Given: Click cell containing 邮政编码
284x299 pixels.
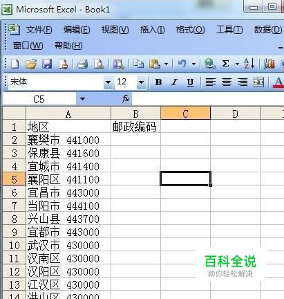Looking at the screenshot, I should [135, 127].
